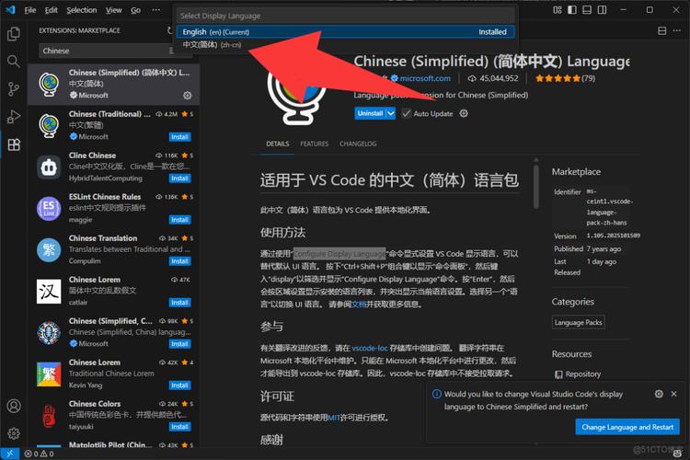Screen dimensions: 690x460
Task: Select the ESLint Chinese Rules extension icon
Action: (x=49, y=208)
